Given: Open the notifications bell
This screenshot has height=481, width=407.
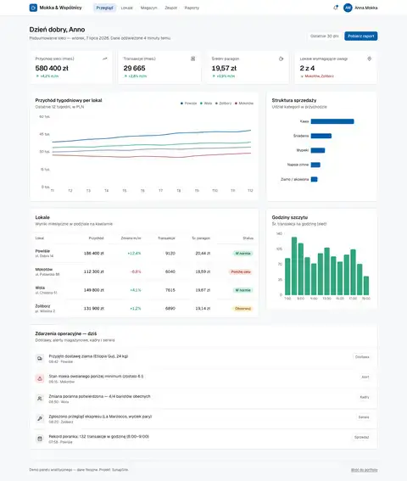Looking at the screenshot, I should tap(336, 8).
